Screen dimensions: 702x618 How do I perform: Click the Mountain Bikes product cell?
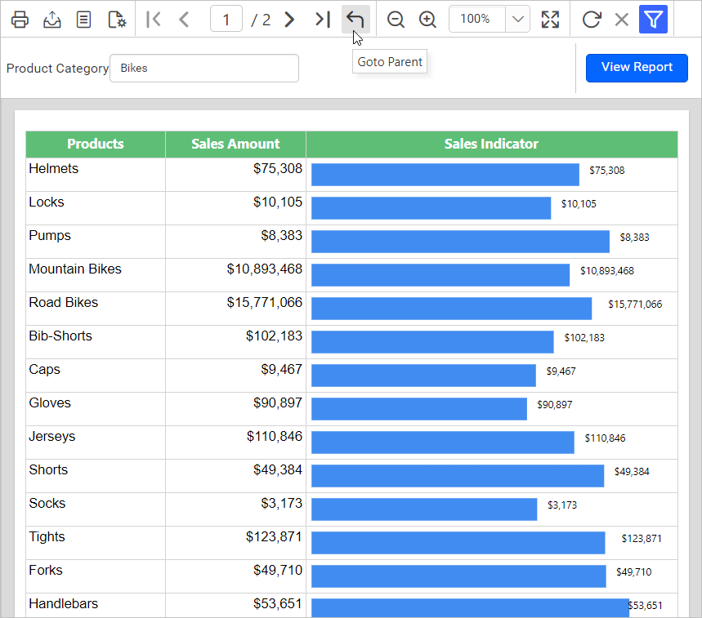tap(96, 275)
